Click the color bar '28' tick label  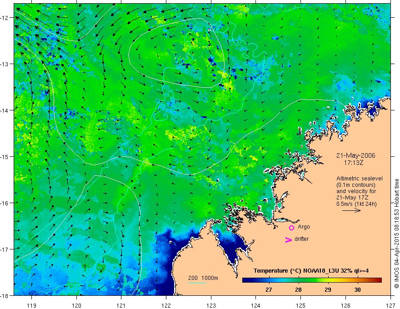click(x=298, y=289)
